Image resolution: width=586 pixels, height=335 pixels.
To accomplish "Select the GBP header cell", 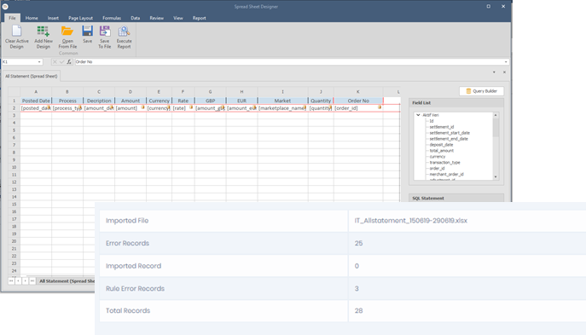I will (x=210, y=101).
